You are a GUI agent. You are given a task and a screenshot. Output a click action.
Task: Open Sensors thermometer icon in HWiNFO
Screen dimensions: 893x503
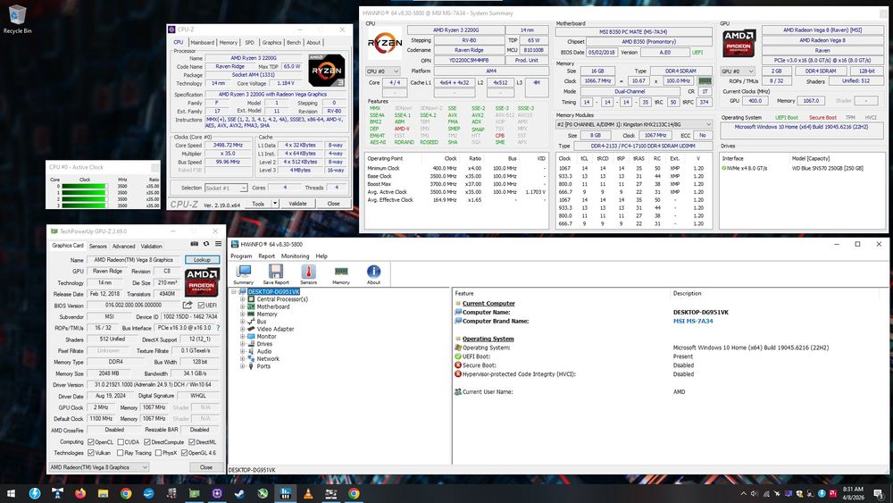[x=308, y=274]
